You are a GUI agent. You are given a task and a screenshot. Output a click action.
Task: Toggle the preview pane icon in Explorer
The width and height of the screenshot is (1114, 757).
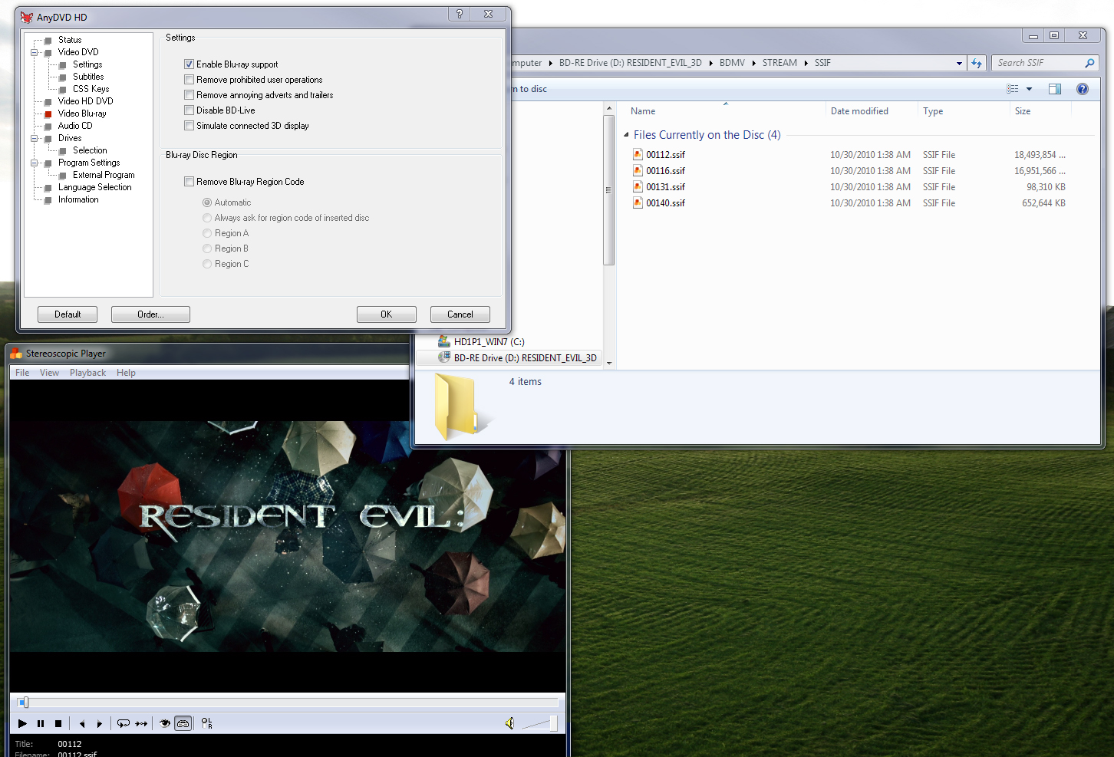pos(1055,89)
